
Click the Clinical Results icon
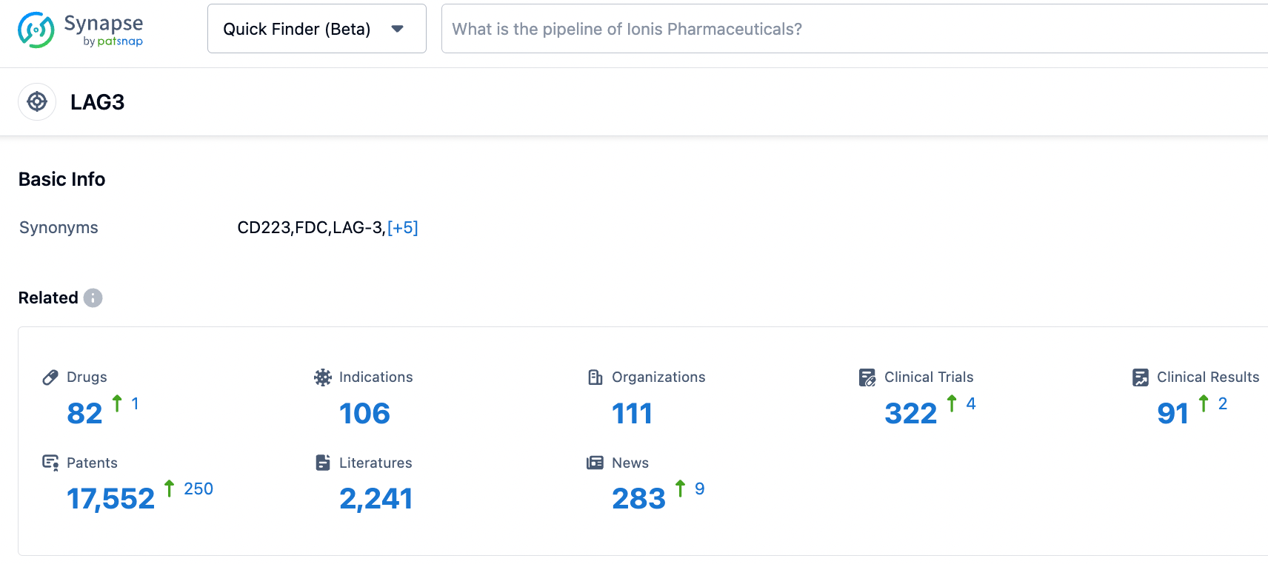[x=1141, y=377]
